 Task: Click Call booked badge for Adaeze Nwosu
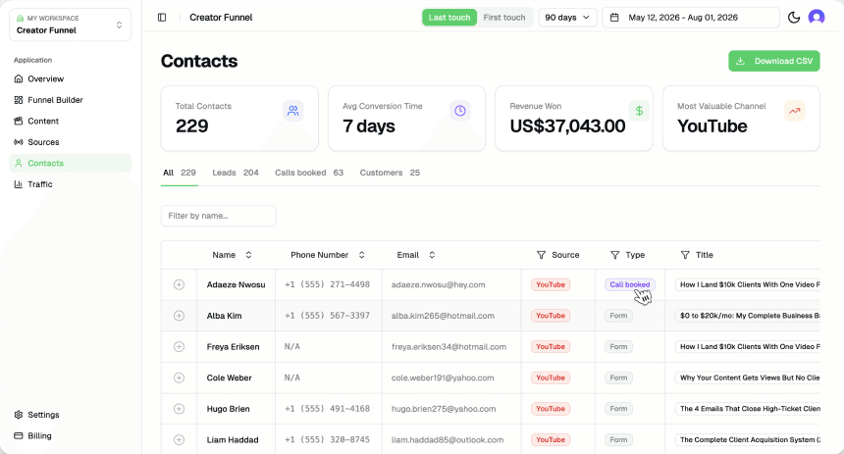(x=630, y=284)
